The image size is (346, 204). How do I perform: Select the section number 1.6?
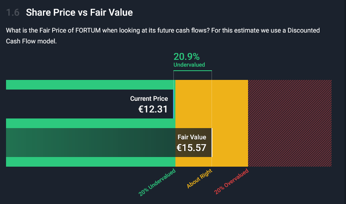tap(13, 12)
